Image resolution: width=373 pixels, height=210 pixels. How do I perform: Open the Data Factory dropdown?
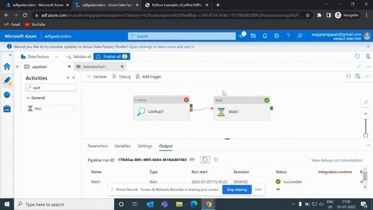pos(40,57)
